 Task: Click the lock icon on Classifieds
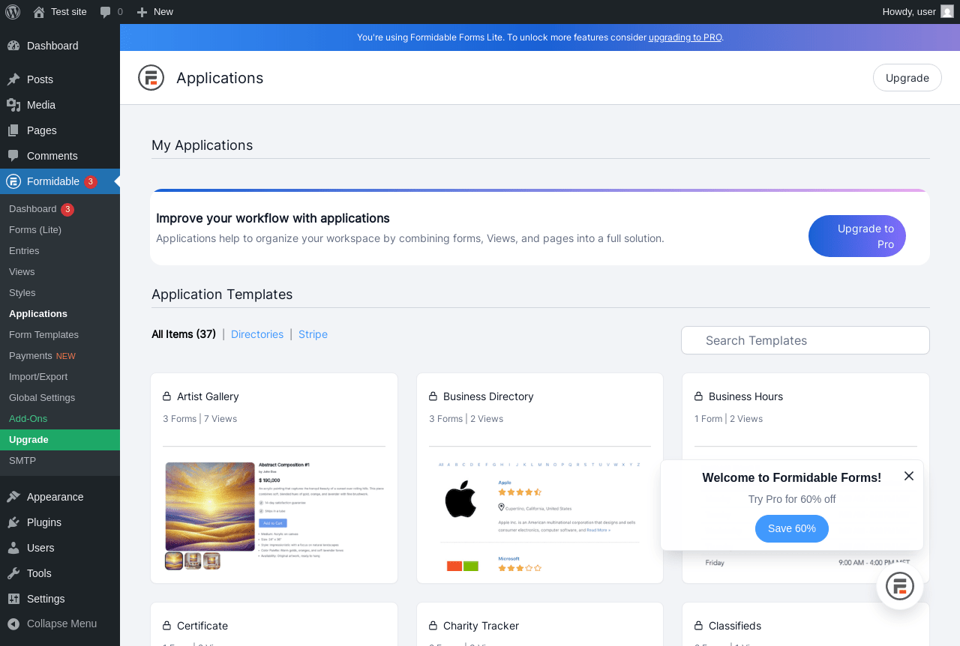pos(698,625)
